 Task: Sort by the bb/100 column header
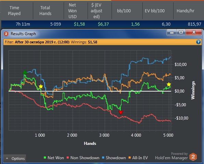coord(124,11)
